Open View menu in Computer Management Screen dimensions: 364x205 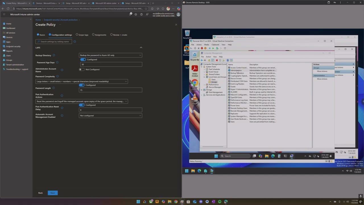pyautogui.click(x=215, y=57)
